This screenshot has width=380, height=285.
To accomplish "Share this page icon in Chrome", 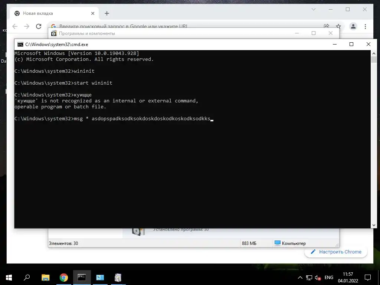I will click(x=327, y=26).
